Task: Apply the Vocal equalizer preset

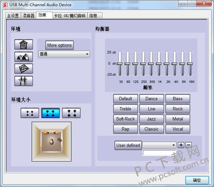Action: tap(178, 129)
